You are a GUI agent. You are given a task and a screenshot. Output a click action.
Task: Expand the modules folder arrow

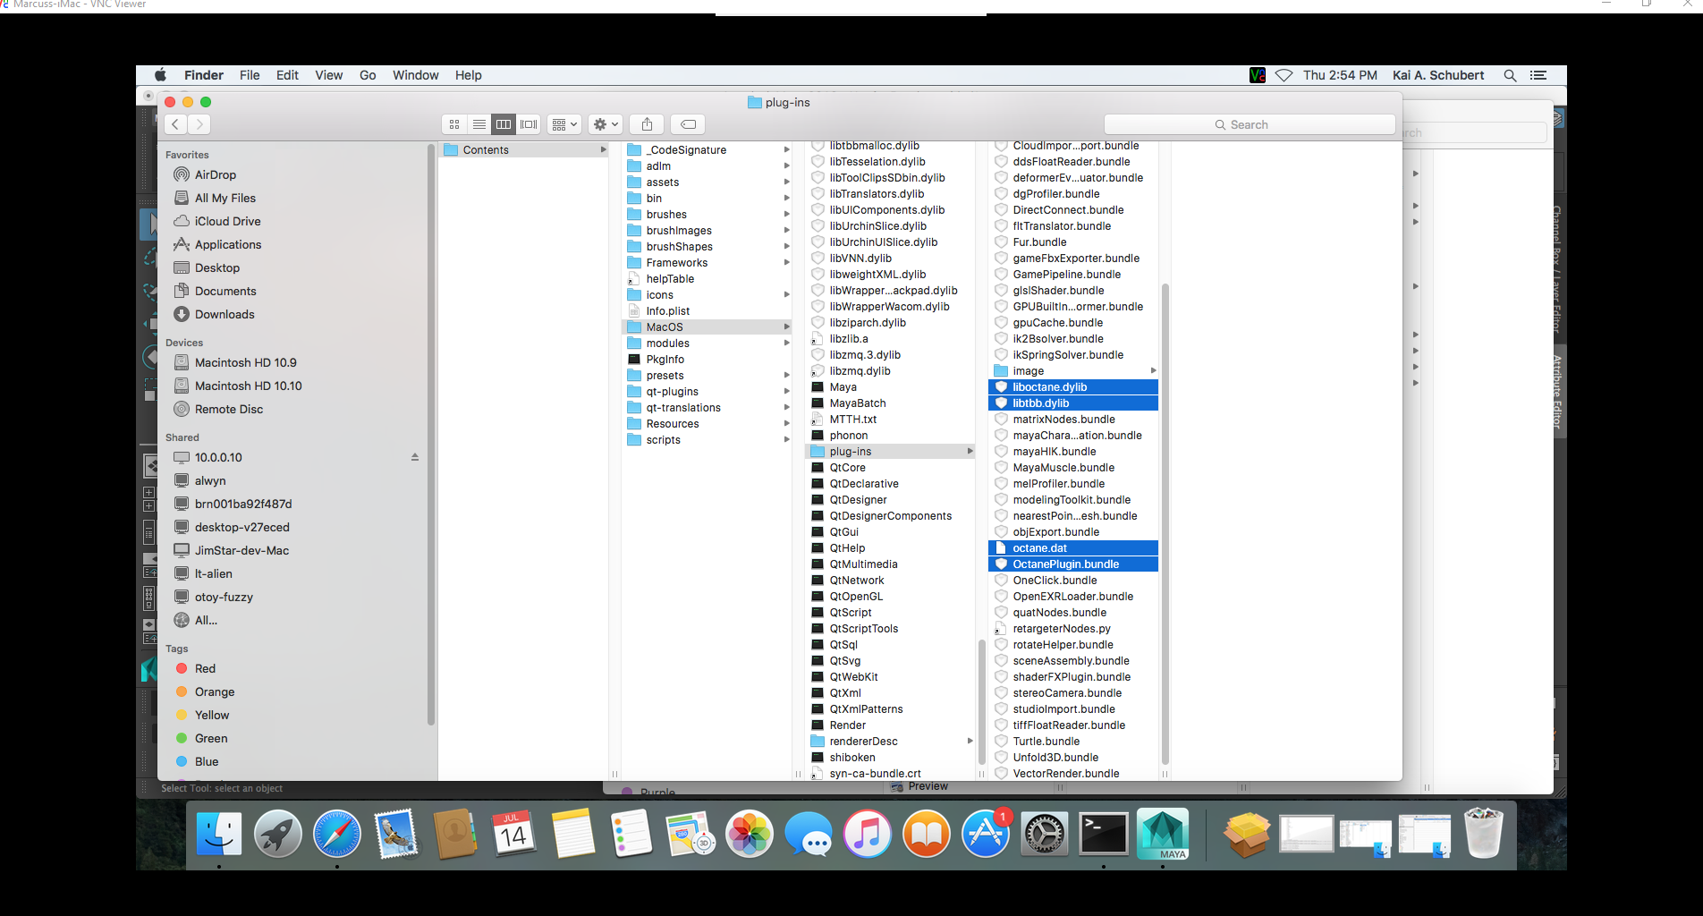click(x=787, y=343)
